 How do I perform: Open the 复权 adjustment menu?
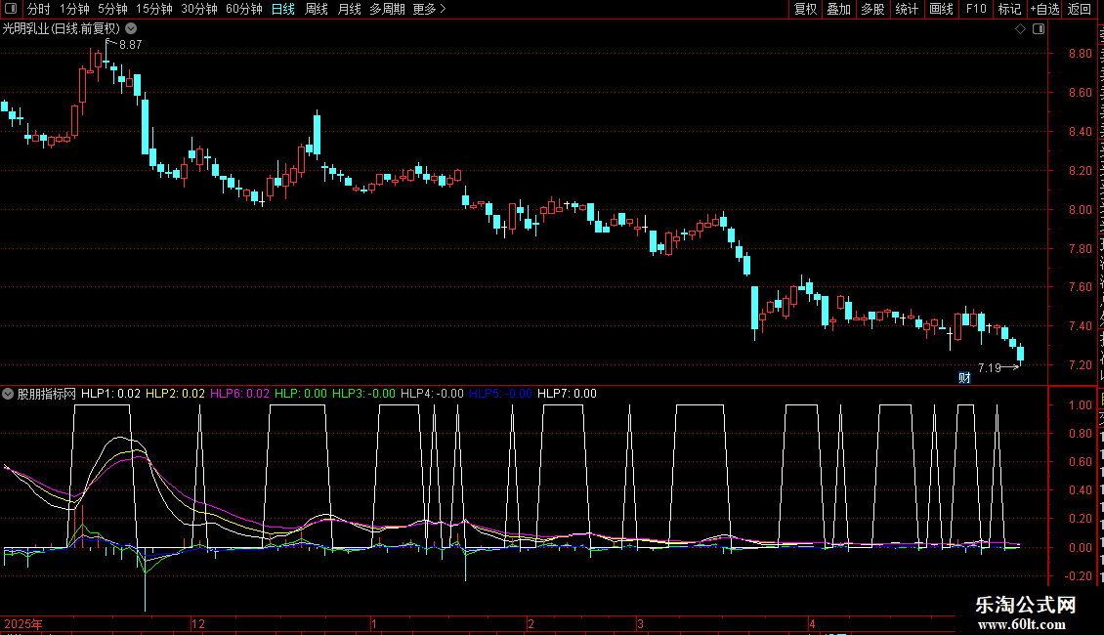[805, 9]
